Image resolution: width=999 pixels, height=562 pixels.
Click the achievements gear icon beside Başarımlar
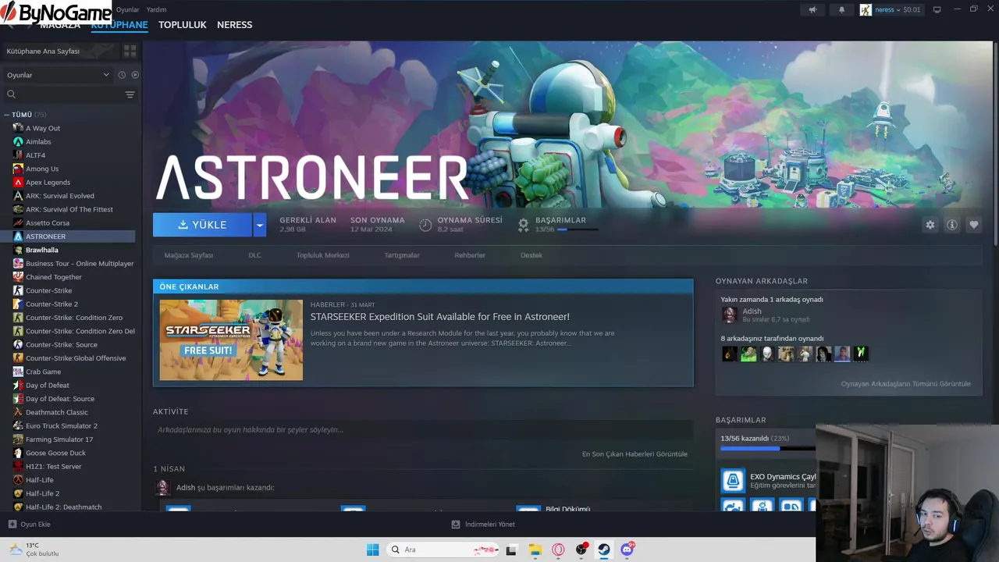[523, 225]
